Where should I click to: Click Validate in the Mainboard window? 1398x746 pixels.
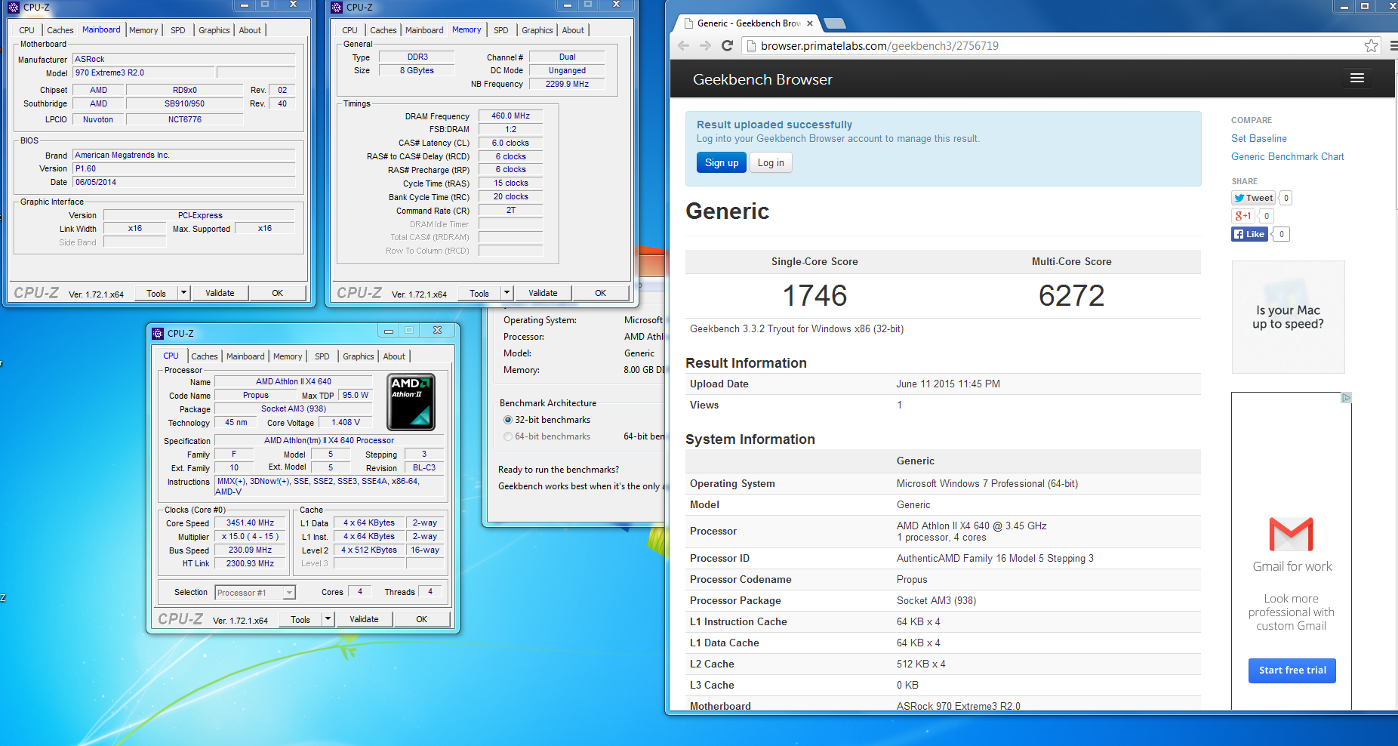pos(220,293)
